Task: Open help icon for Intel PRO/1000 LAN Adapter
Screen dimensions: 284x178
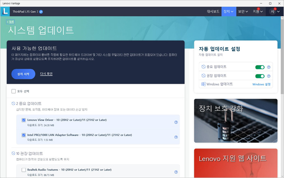Action: tap(176, 137)
